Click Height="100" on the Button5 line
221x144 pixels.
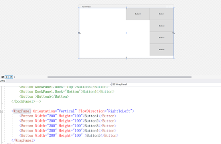tap(71, 136)
